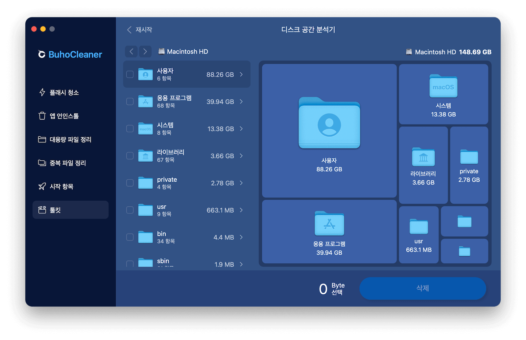The height and width of the screenshot is (340, 526).
Task: Click the Flash Clean lightning icon
Action: click(x=42, y=92)
